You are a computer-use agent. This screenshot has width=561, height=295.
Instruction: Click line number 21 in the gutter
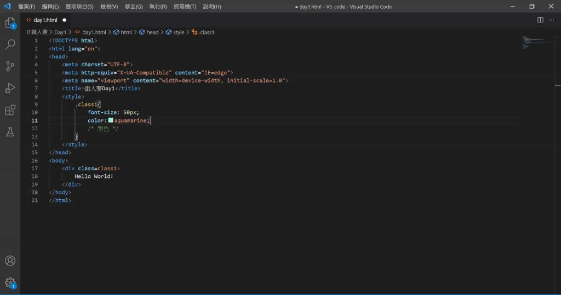35,200
